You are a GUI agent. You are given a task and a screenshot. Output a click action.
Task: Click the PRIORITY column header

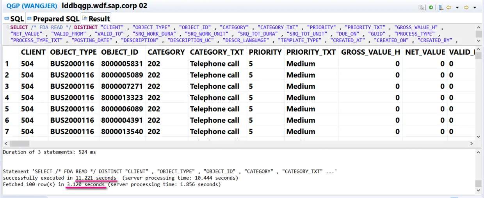tap(265, 52)
